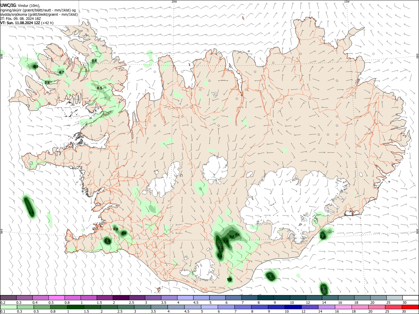Viewport: 419px width, 314px height.
Task: Click the darkest purple upper legend swatch between 2 and 2.5
Action: click(121, 298)
